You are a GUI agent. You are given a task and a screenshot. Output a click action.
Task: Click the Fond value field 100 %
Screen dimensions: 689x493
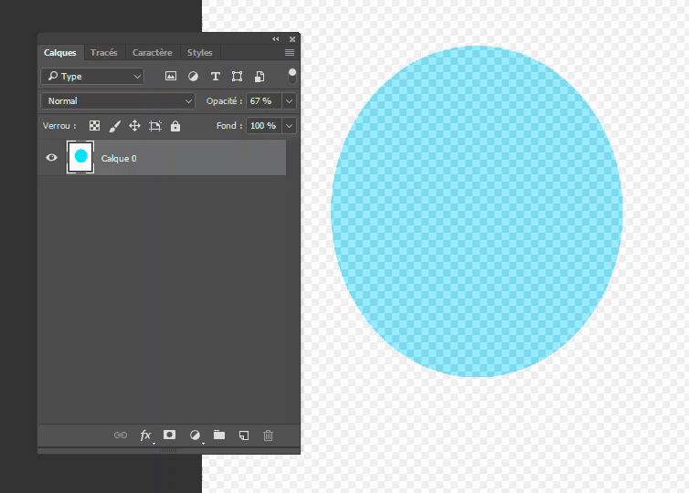pos(264,126)
